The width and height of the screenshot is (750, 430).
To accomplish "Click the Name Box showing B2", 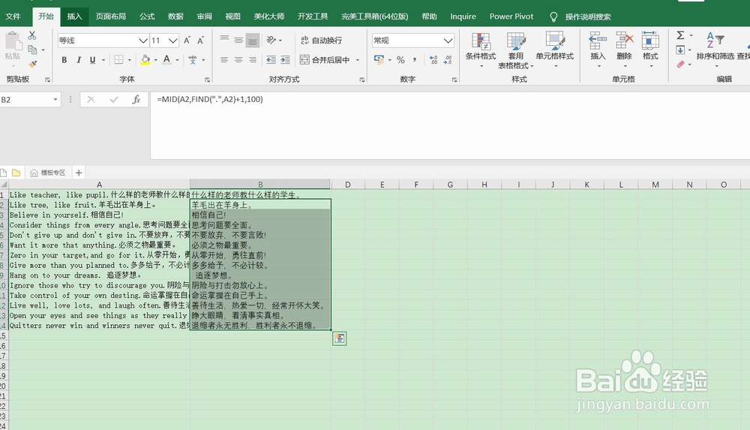I will (x=30, y=100).
